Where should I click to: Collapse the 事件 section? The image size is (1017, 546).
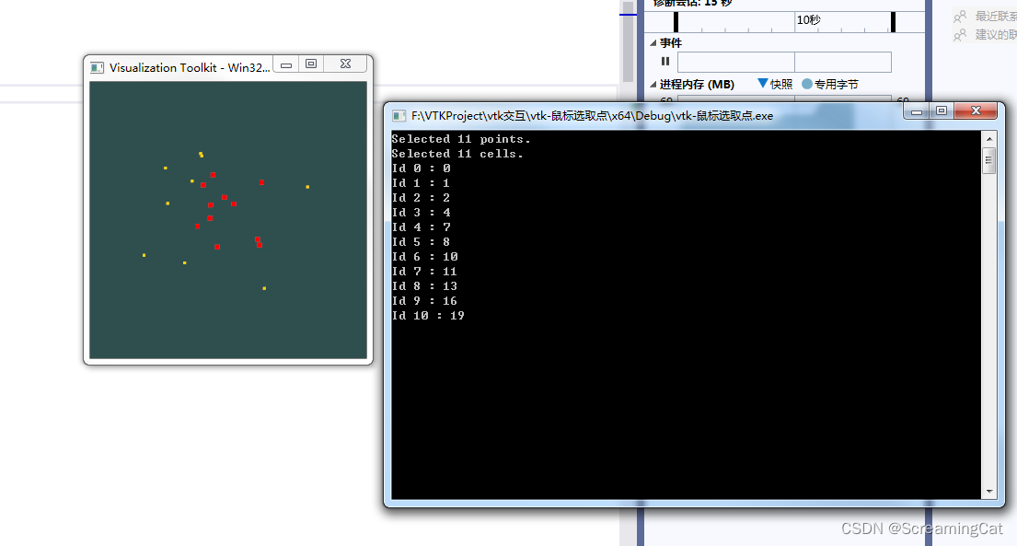(653, 42)
